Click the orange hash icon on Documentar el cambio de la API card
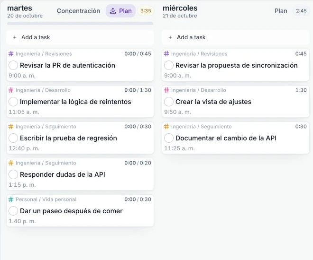 coord(166,127)
